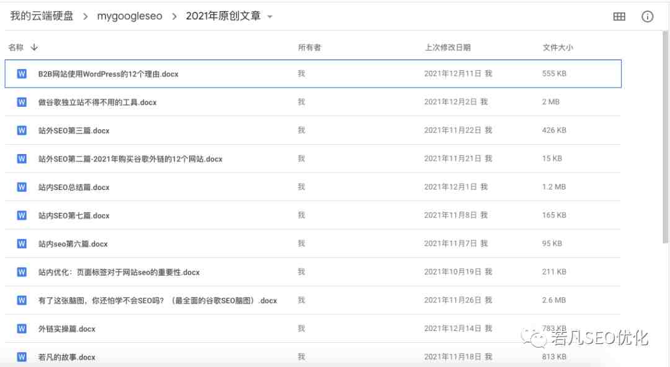The height and width of the screenshot is (367, 670).
Task: Switch to grid layout view
Action: click(x=619, y=16)
